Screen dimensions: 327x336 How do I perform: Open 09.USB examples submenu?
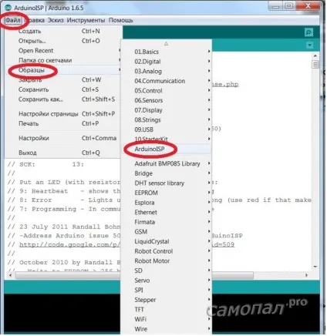pos(167,129)
